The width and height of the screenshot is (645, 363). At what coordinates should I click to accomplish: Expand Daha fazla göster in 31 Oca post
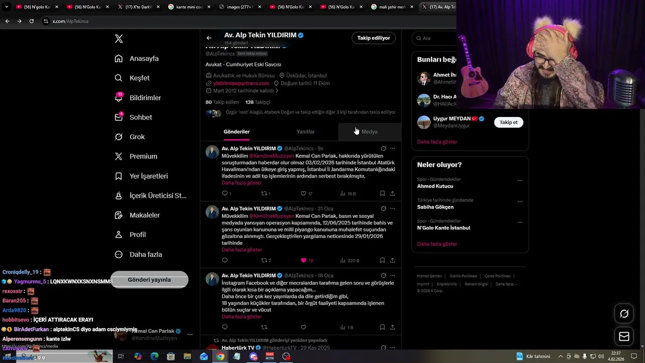point(241,250)
